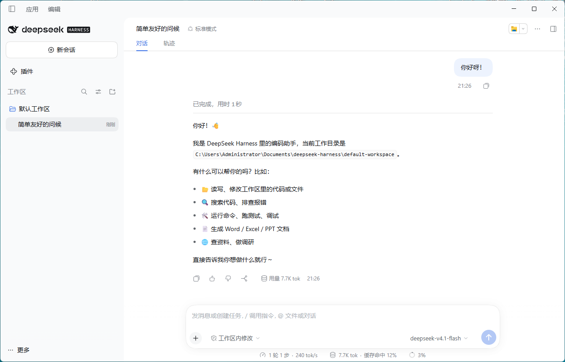Click the deepseek HARNESS logo
The height and width of the screenshot is (362, 565).
tap(49, 30)
